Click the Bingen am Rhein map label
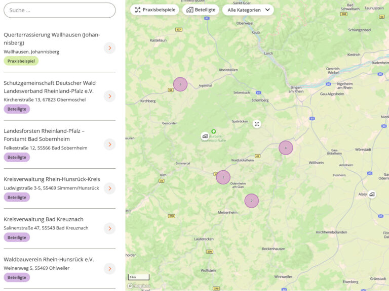The image size is (389, 291). [296, 89]
